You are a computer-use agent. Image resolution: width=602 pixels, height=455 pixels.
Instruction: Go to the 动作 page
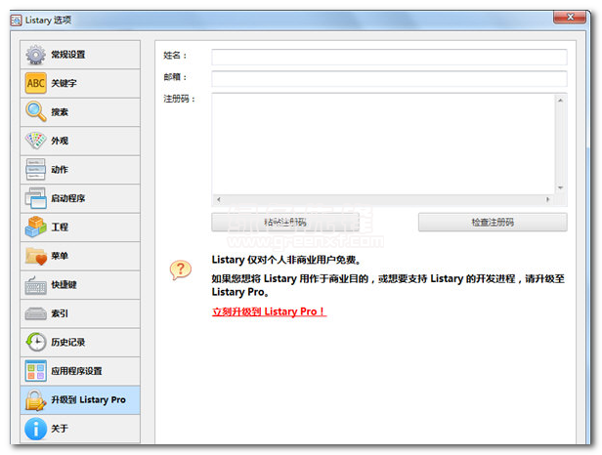80,170
